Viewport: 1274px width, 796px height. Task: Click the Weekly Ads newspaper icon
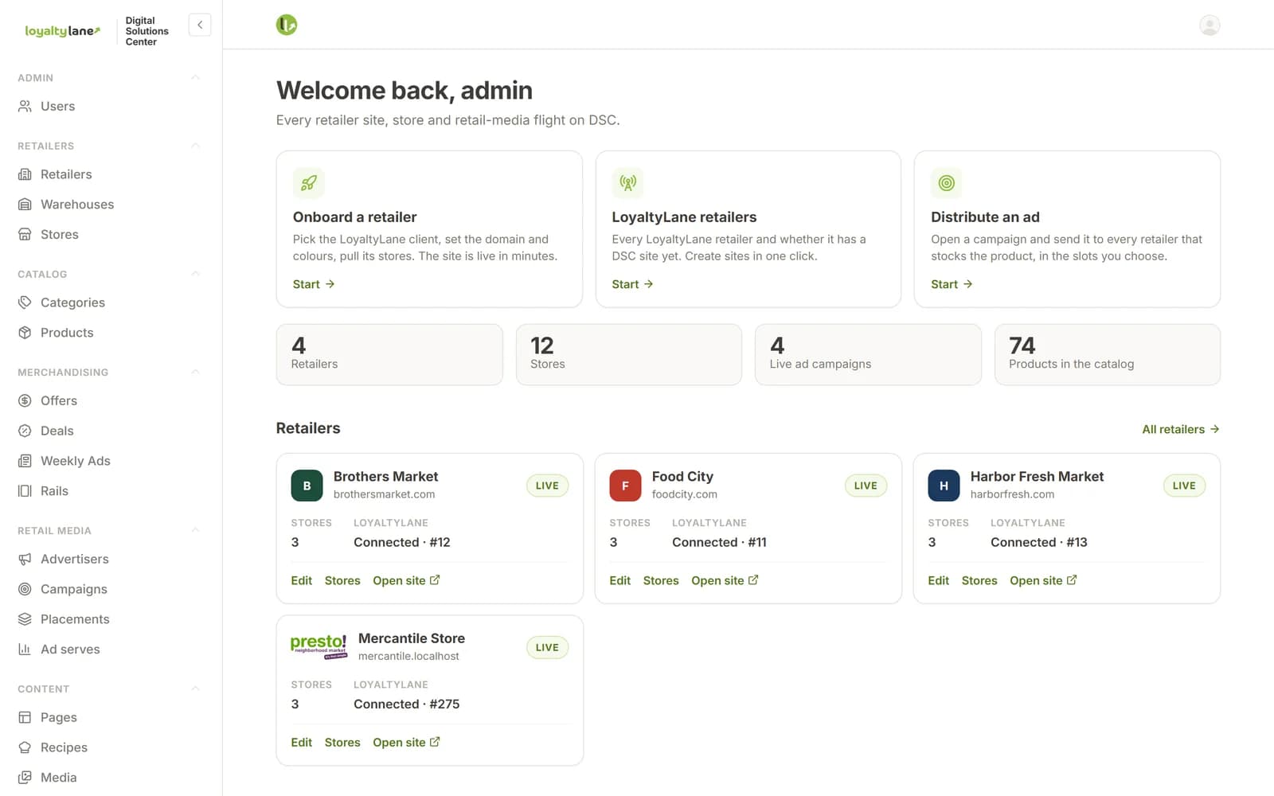(x=25, y=461)
